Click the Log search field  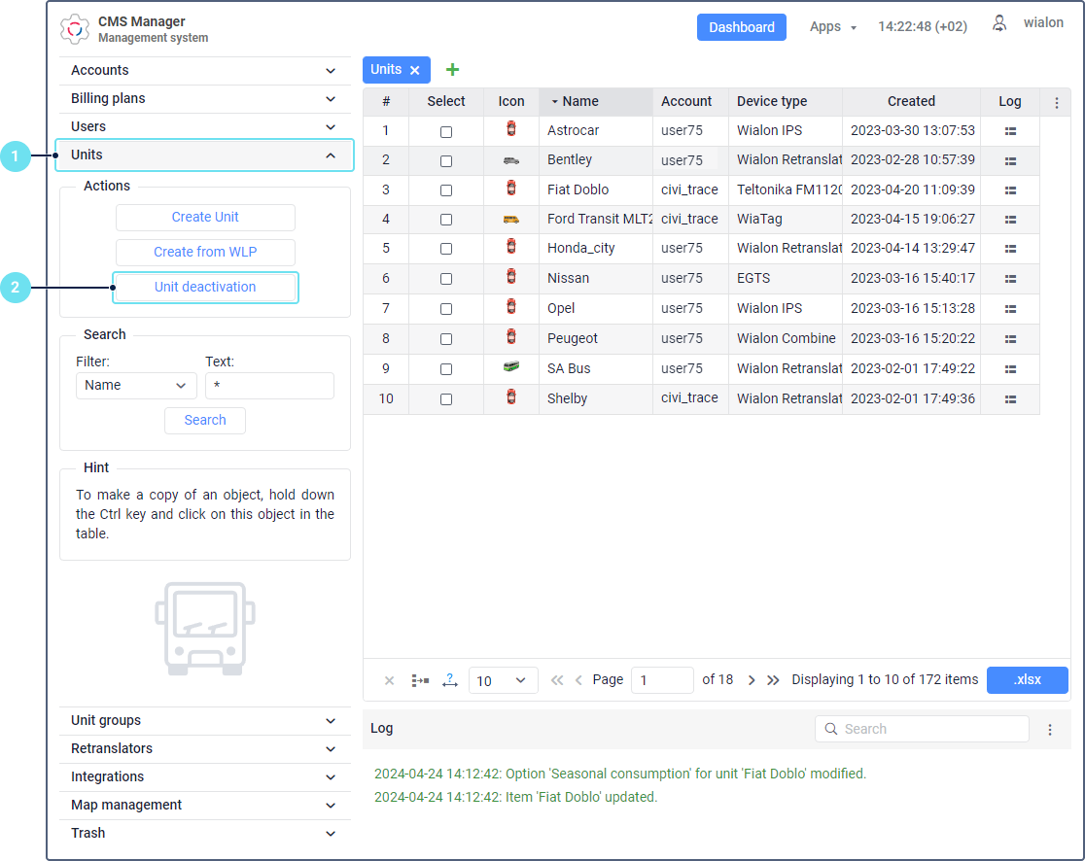coord(922,729)
